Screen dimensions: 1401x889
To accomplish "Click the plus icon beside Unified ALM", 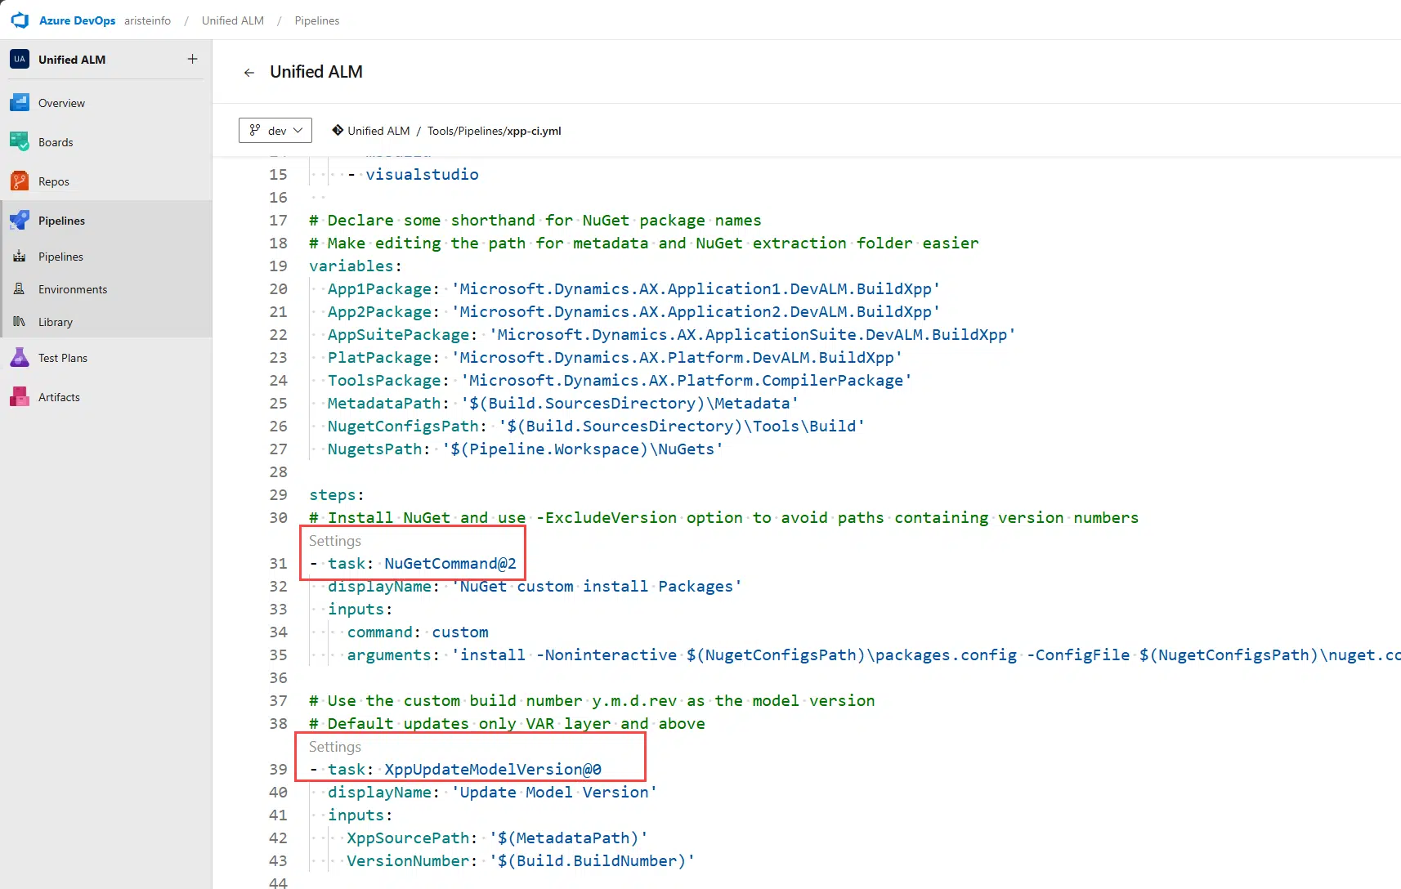I will pos(192,59).
